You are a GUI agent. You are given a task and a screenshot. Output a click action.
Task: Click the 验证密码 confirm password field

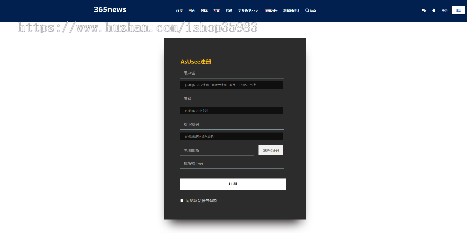pos(232,125)
